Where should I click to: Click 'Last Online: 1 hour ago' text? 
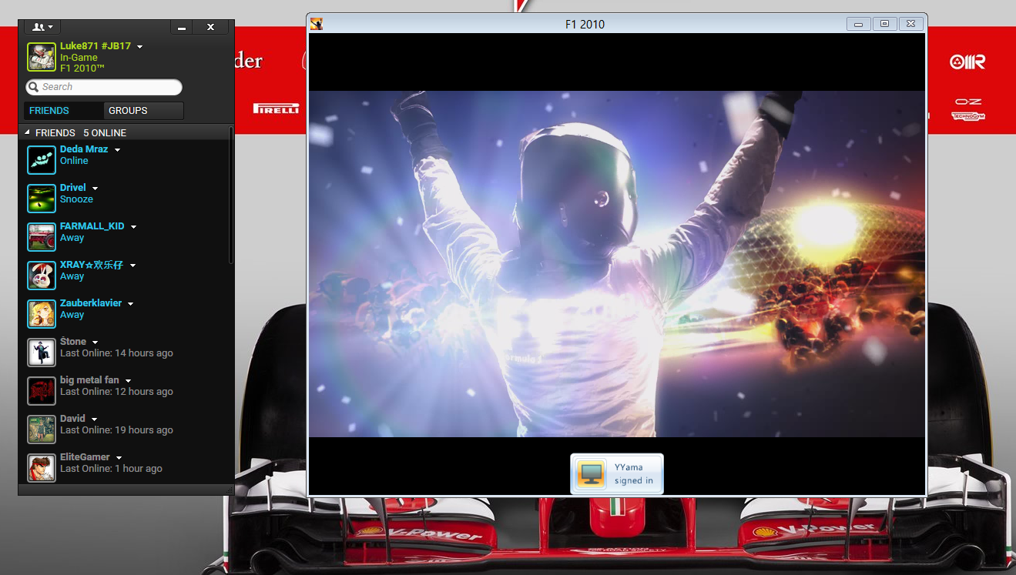pyautogui.click(x=111, y=469)
